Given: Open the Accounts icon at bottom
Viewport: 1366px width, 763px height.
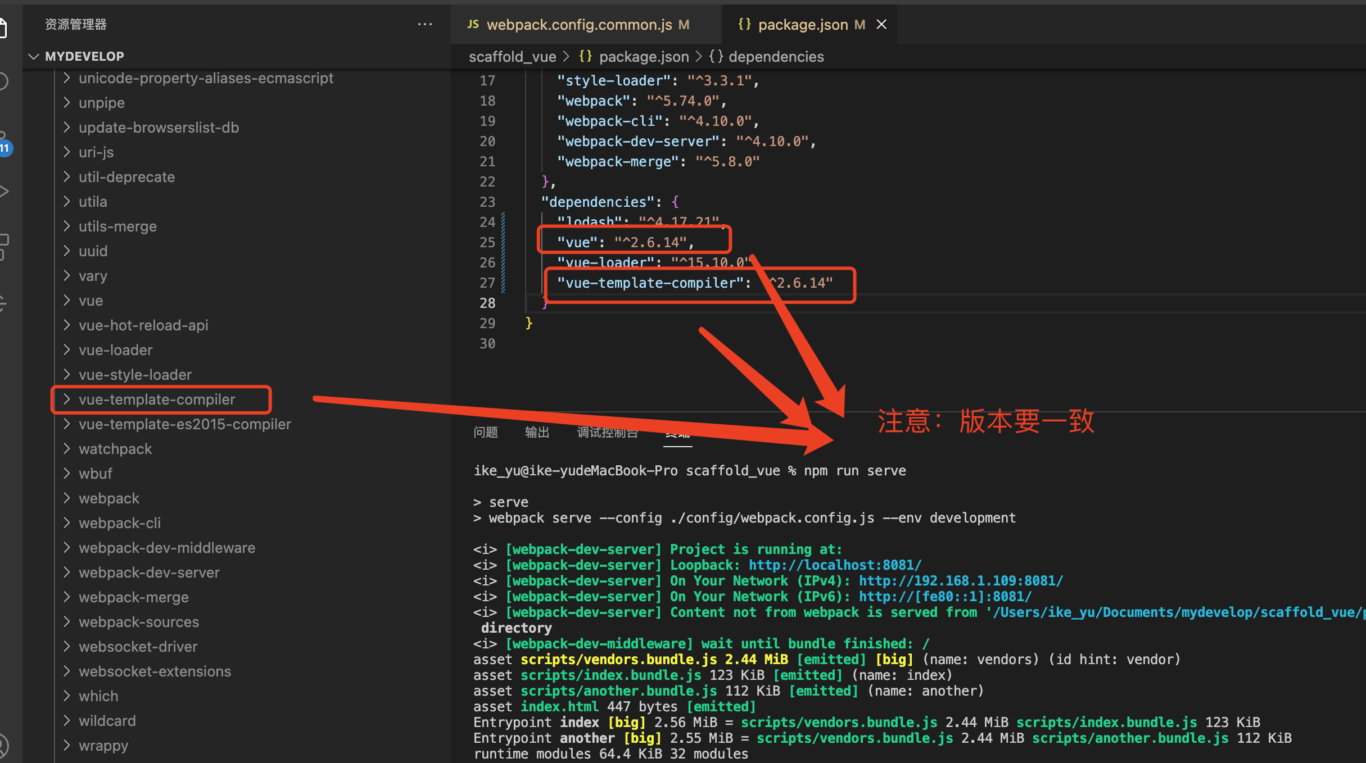Looking at the screenshot, I should click(x=3, y=745).
